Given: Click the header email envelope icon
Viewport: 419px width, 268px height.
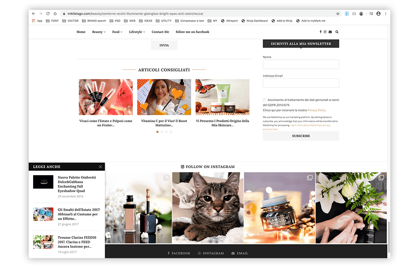Looking at the screenshot, I should (330, 32).
